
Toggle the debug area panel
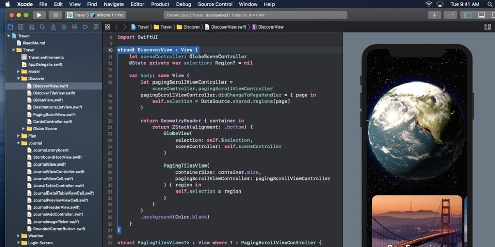(481, 15)
